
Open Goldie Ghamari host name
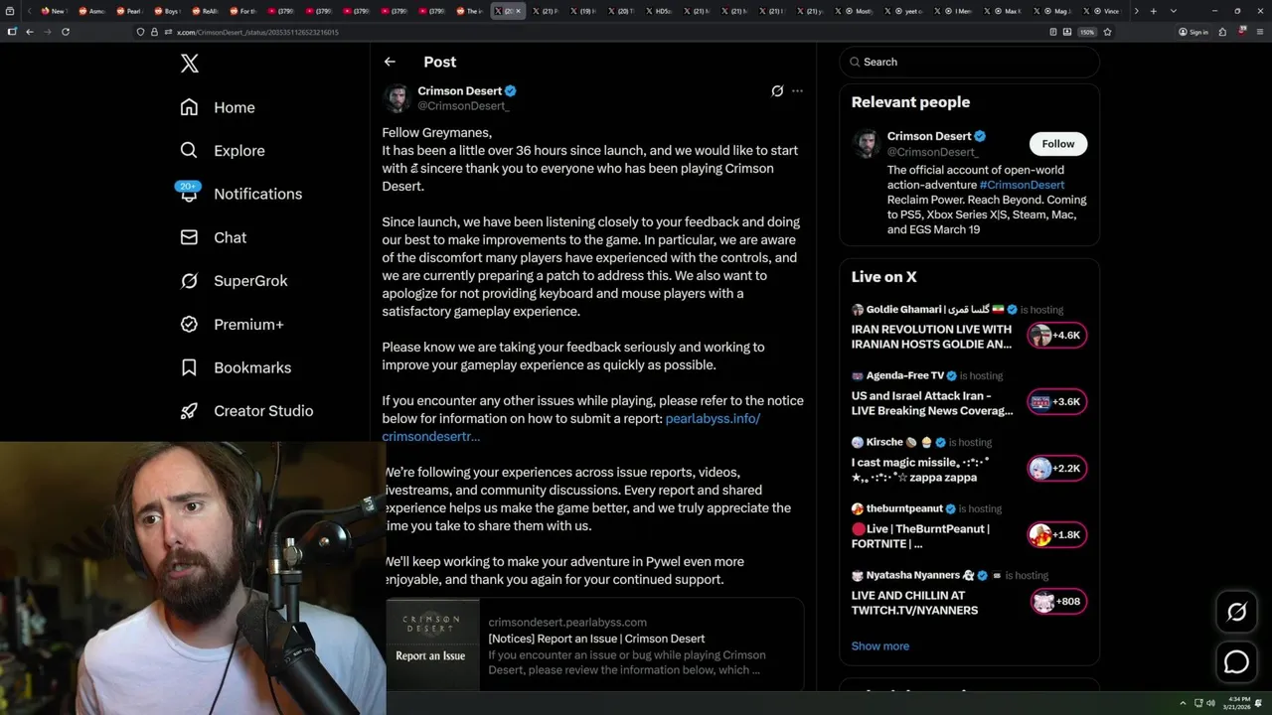(x=907, y=310)
